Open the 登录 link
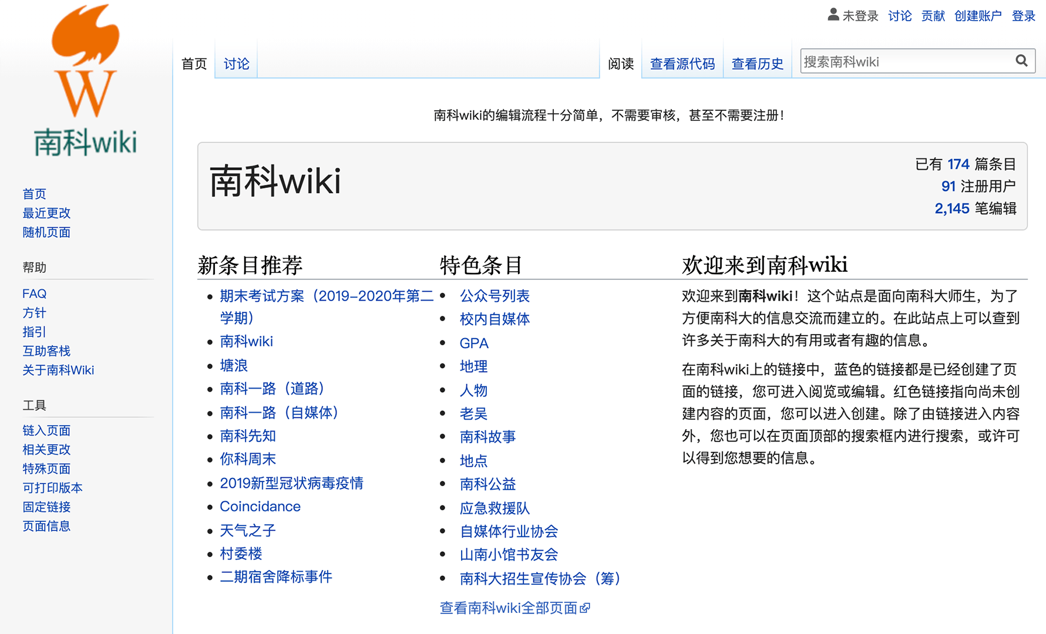1046x634 pixels. click(x=1024, y=16)
